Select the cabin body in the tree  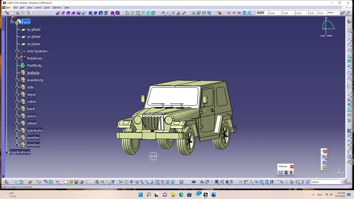coord(31,101)
